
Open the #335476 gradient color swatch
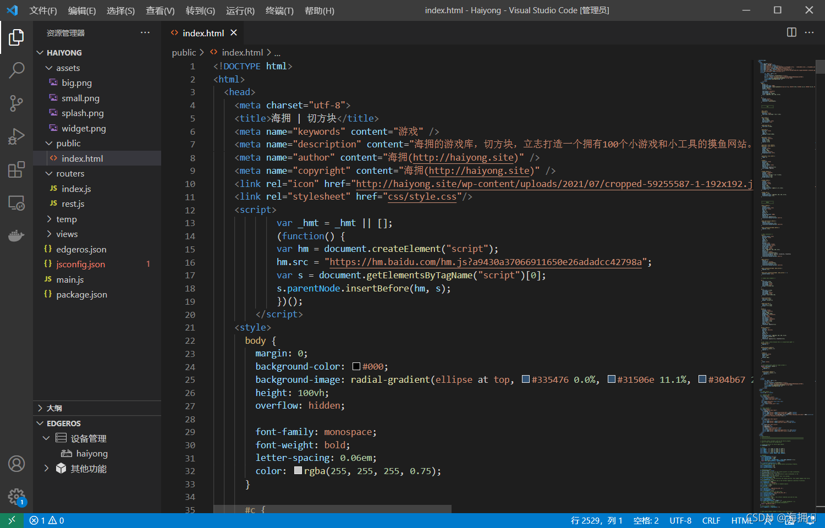click(x=526, y=379)
